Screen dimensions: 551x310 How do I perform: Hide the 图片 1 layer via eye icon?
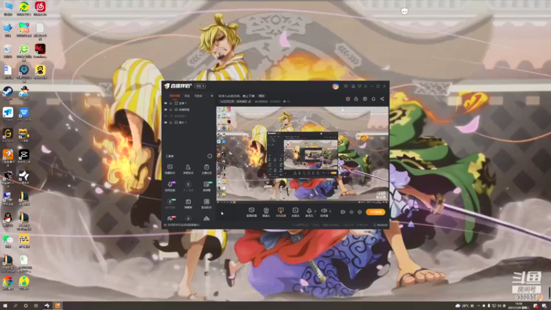click(165, 123)
